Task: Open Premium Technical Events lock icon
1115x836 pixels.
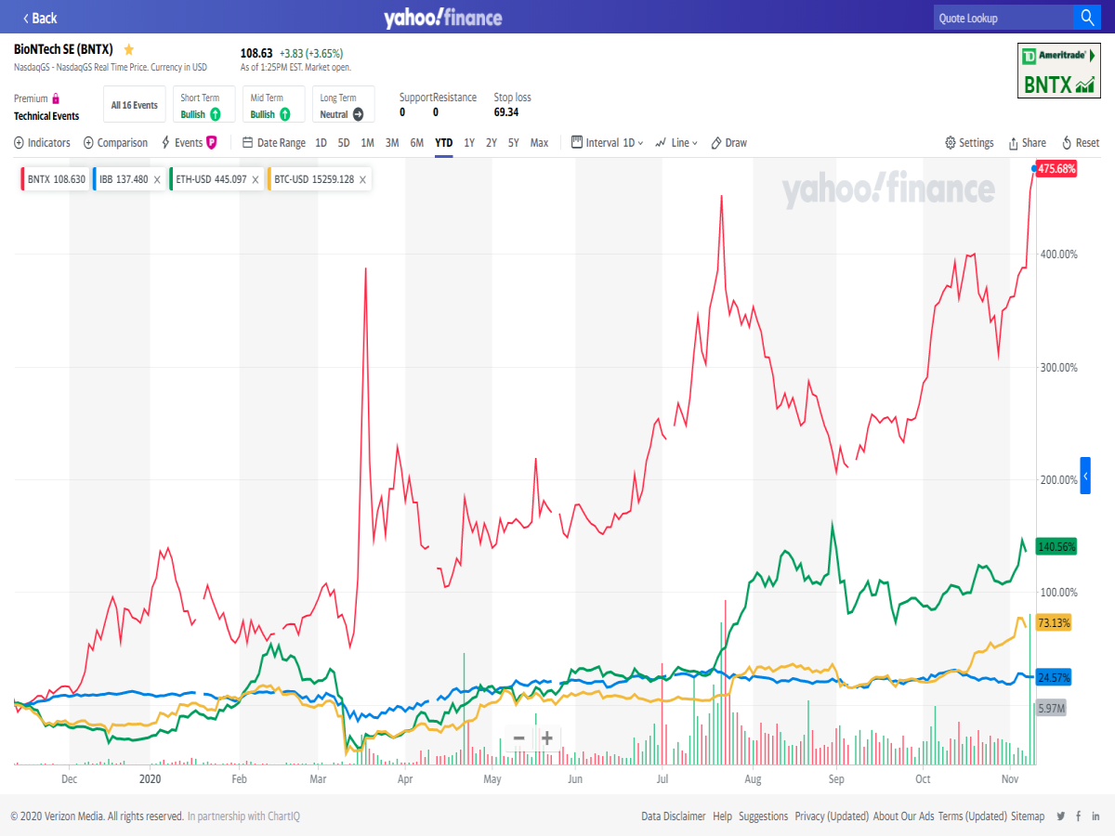Action: [56, 98]
